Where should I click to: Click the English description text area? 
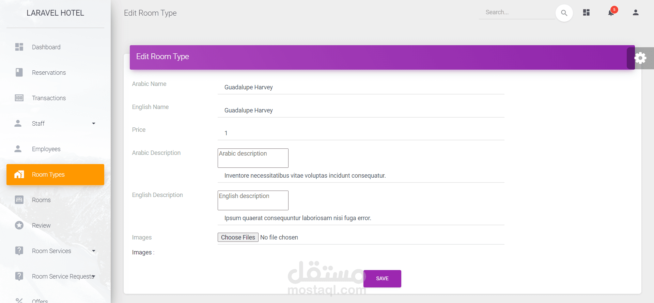click(x=253, y=200)
